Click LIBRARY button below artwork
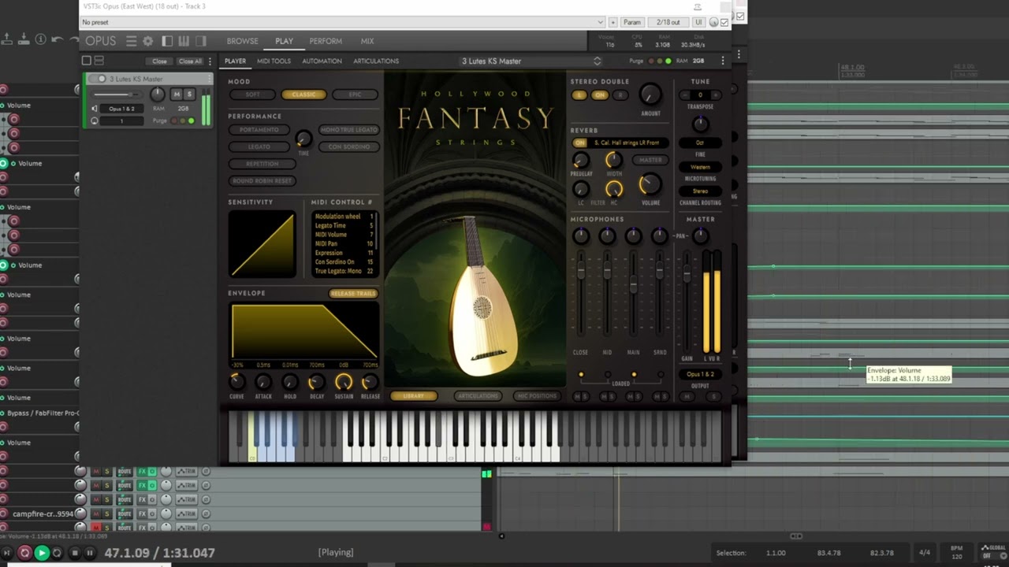1009x567 pixels. (413, 396)
